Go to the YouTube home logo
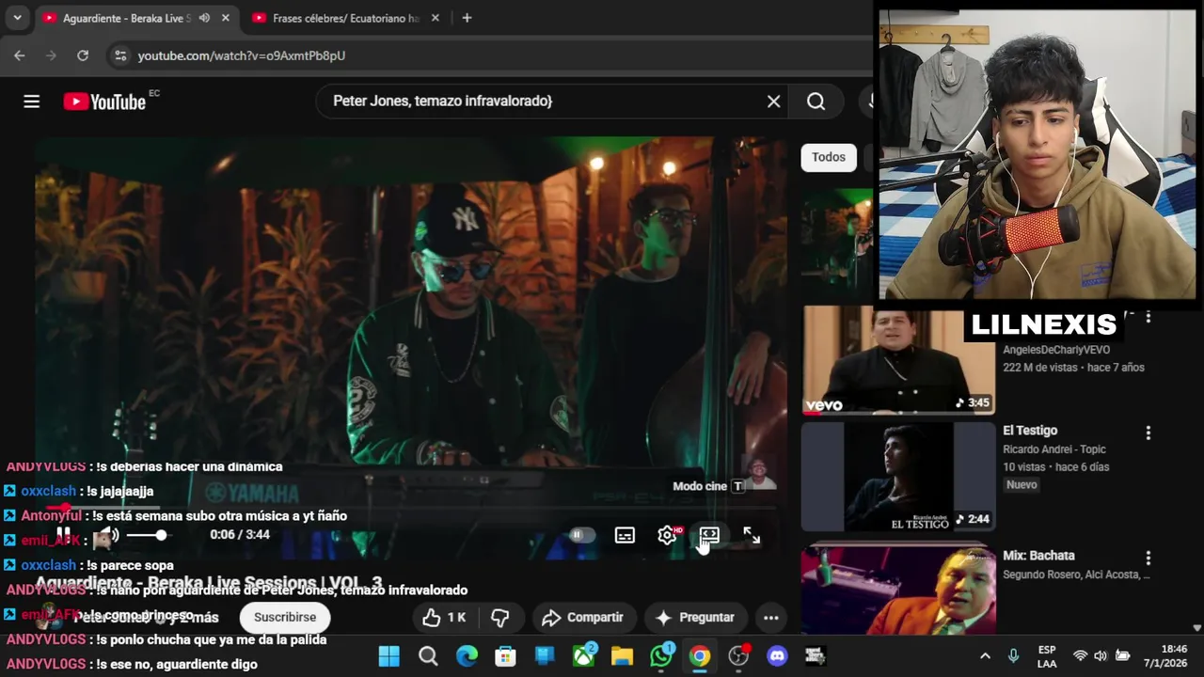Viewport: 1204px width, 677px height. [x=104, y=102]
